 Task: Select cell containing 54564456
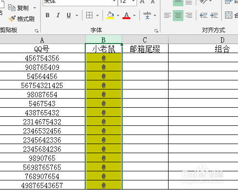[42, 76]
